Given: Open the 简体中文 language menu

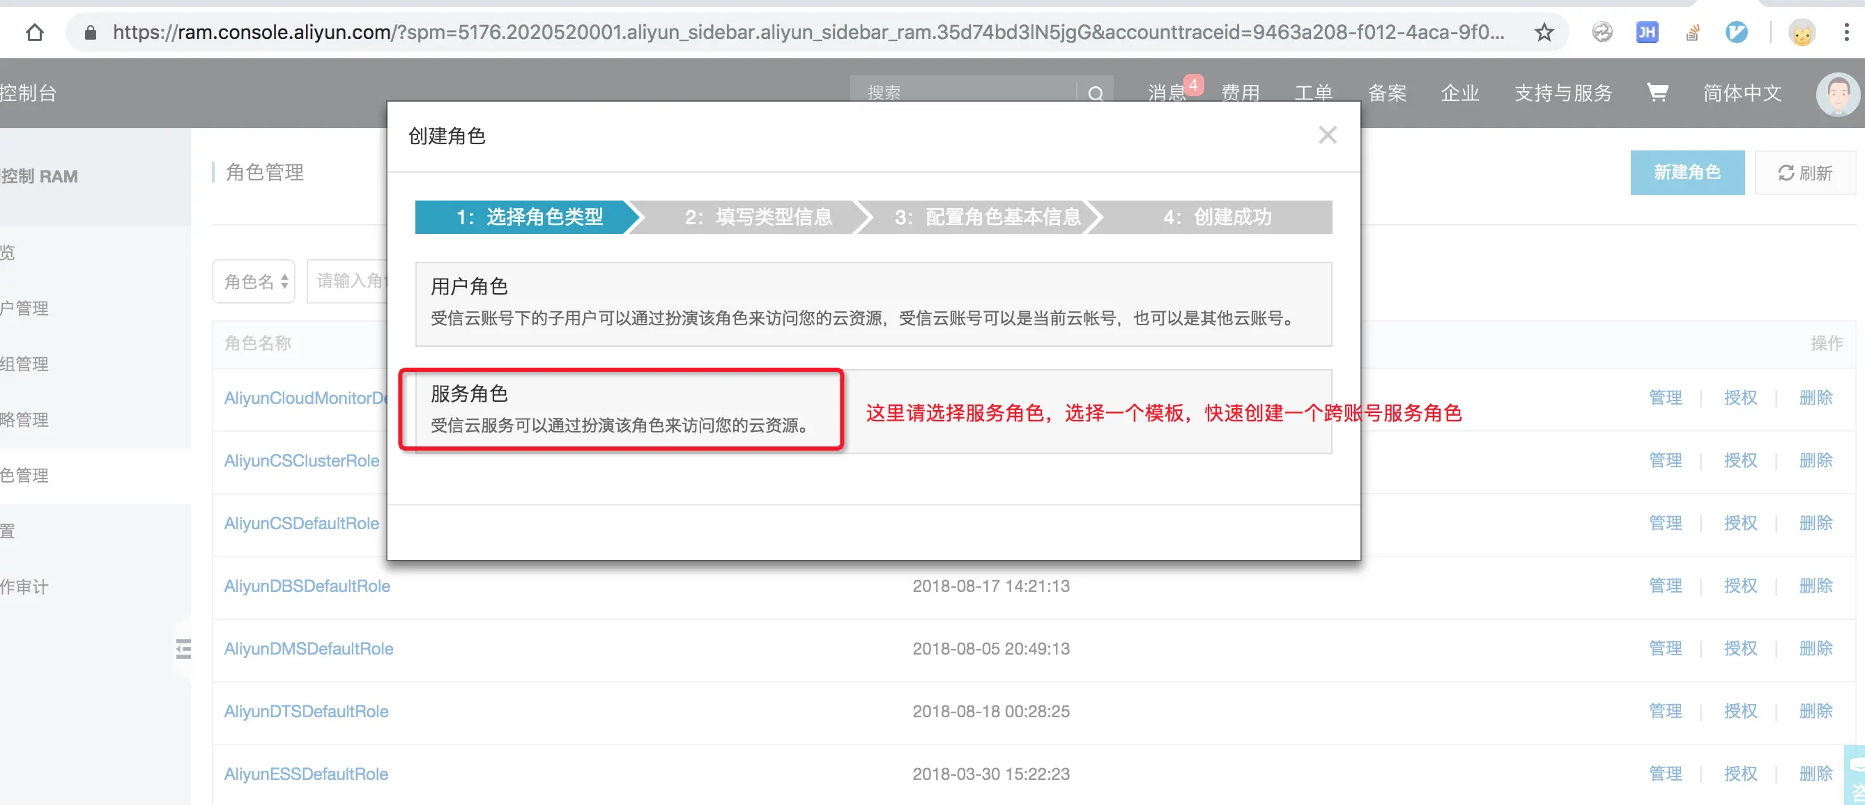Looking at the screenshot, I should [1741, 93].
